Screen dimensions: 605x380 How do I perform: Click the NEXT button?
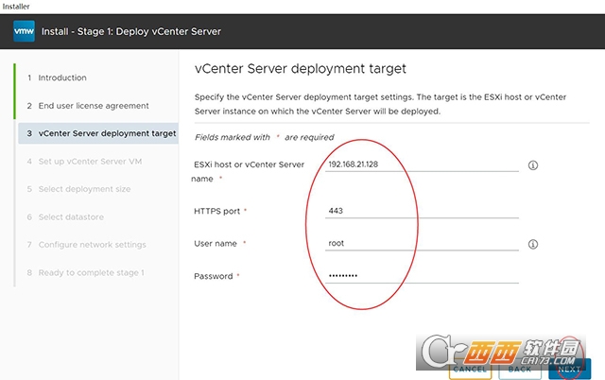(569, 370)
